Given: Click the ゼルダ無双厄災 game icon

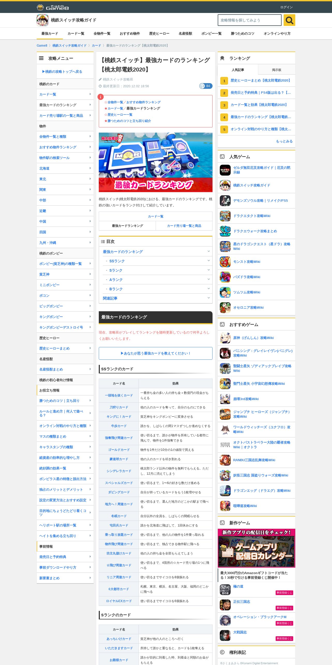Looking at the screenshot, I should pos(225,170).
